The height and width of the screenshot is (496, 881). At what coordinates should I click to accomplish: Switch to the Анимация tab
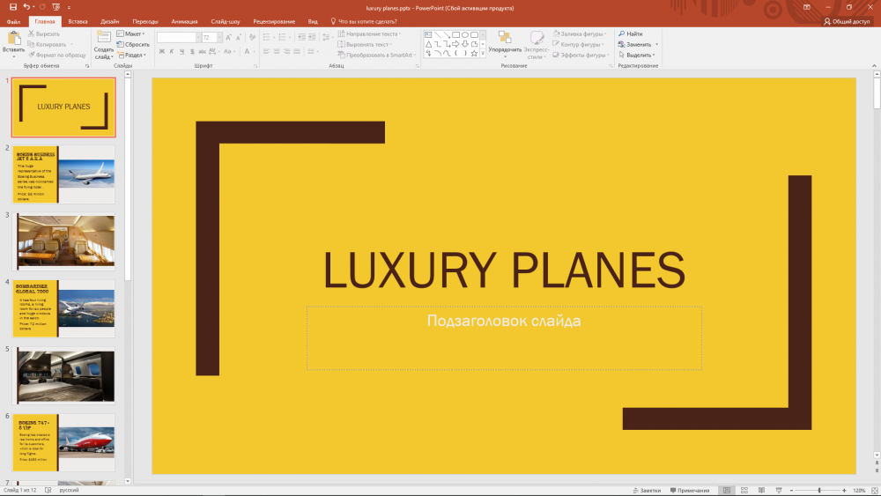184,21
